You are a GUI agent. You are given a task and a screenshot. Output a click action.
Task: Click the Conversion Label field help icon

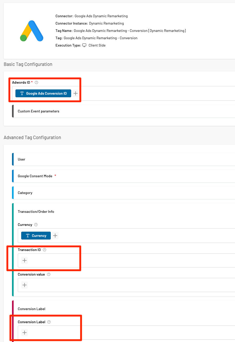[49, 322]
